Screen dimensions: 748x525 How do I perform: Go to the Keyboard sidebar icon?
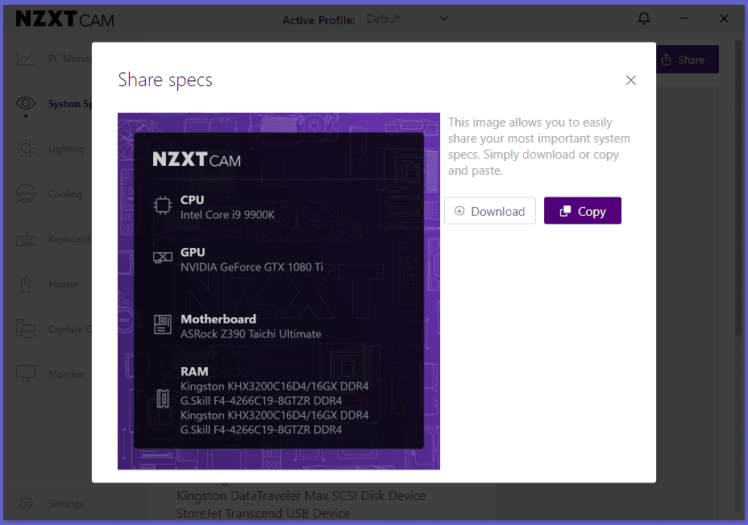[x=26, y=238]
